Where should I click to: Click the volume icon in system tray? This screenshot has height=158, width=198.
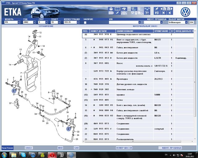174,155
